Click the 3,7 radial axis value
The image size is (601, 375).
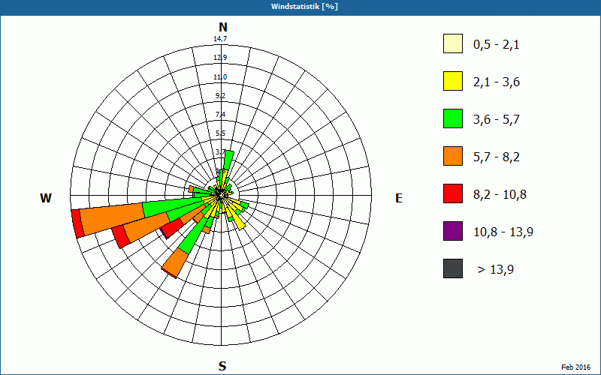220,152
